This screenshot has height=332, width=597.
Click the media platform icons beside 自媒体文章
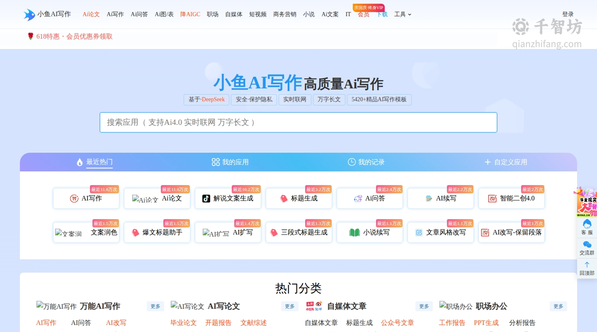314,306
